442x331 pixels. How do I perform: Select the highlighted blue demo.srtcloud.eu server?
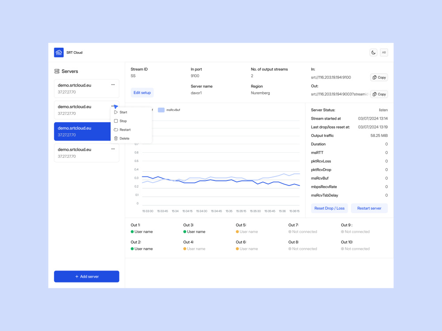coord(82,132)
